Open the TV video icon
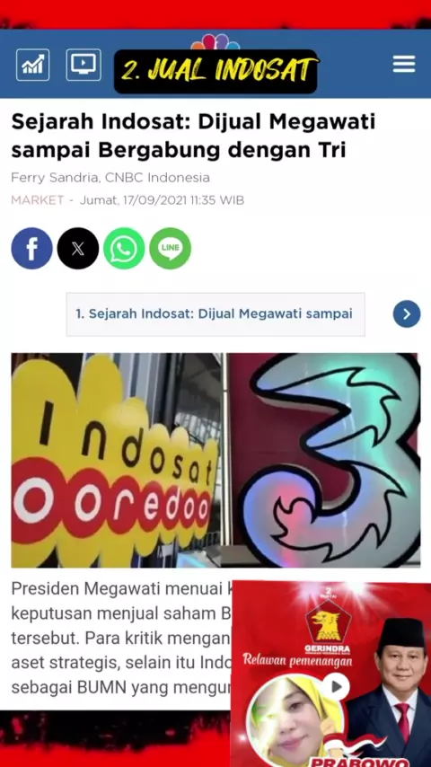431x767 pixels. 84,65
